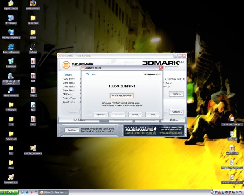Image resolution: width=244 pixels, height=195 pixels.
Task: Select the file starting with 59310827 on the desktop
Action: (x=232, y=165)
